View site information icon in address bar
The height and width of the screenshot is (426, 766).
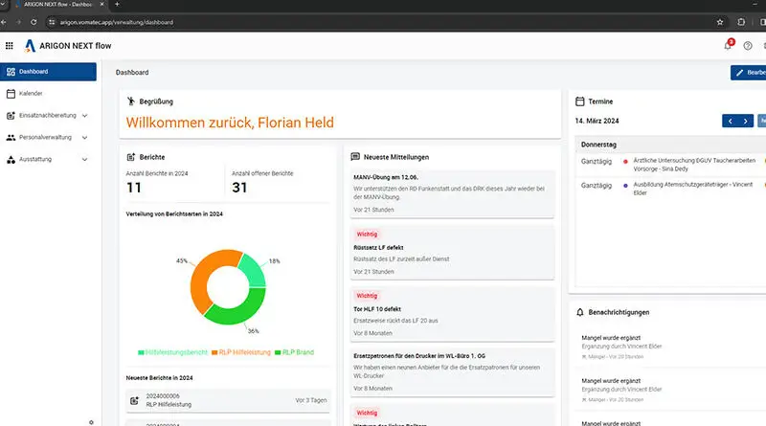[x=52, y=22]
